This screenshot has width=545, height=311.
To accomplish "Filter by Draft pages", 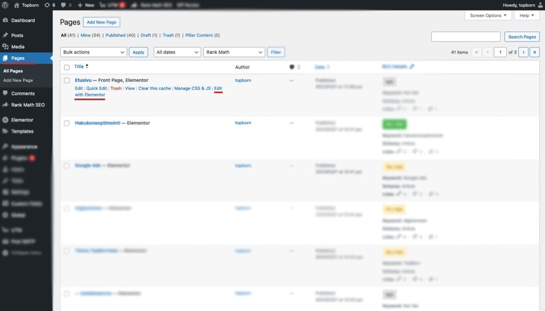I will [x=146, y=35].
